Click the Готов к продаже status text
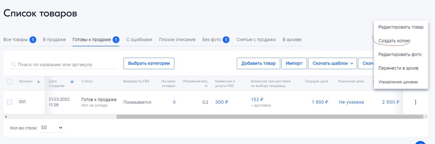 [99, 99]
